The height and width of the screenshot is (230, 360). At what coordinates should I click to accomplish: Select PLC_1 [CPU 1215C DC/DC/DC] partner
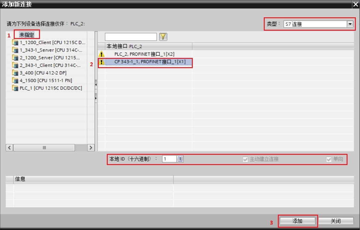point(51,88)
